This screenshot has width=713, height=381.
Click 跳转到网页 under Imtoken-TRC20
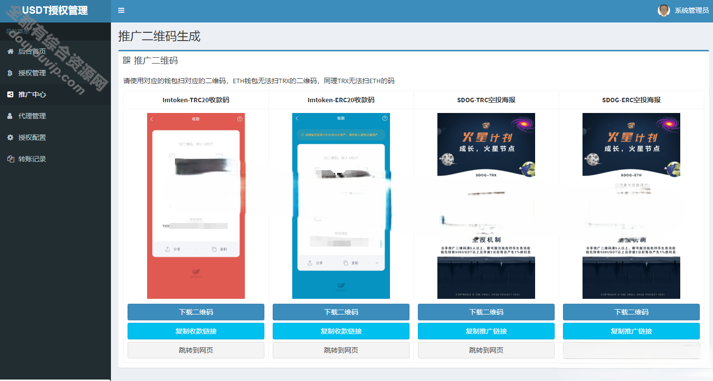coord(196,350)
